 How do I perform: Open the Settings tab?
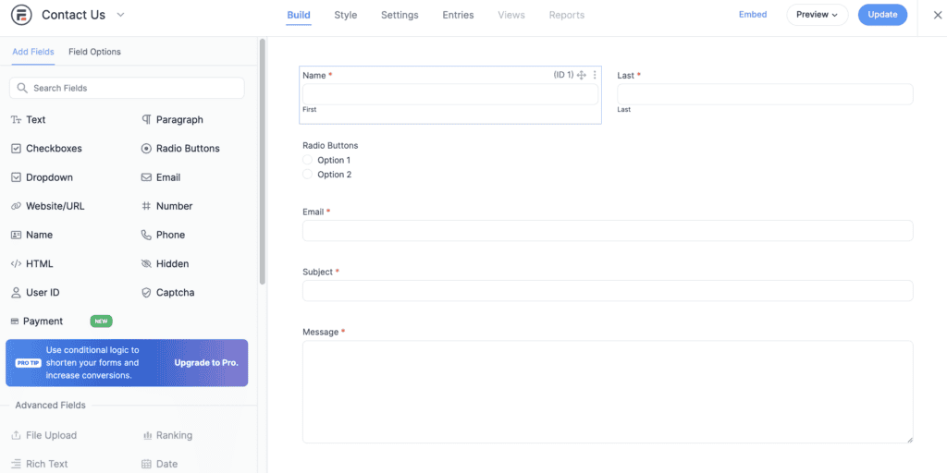(x=400, y=15)
